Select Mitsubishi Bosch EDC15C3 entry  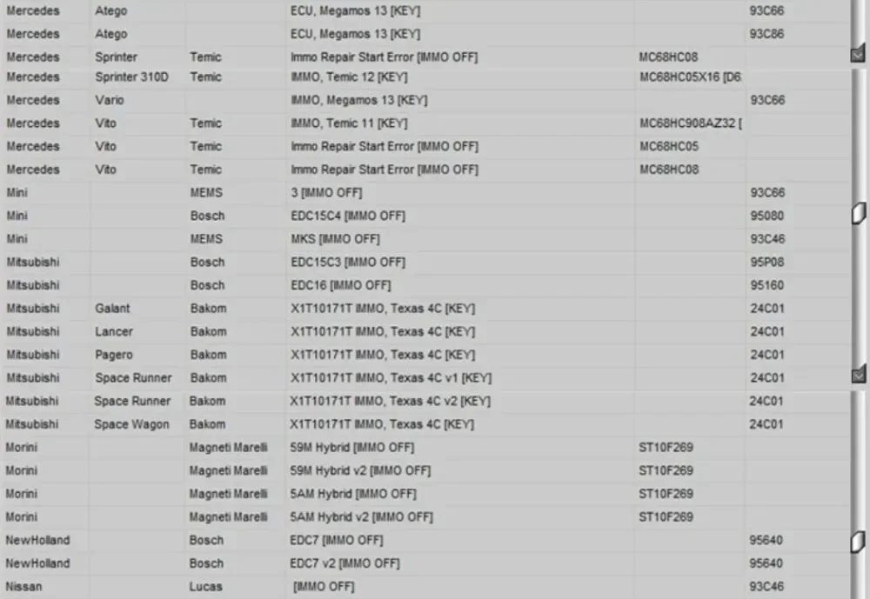(425, 263)
